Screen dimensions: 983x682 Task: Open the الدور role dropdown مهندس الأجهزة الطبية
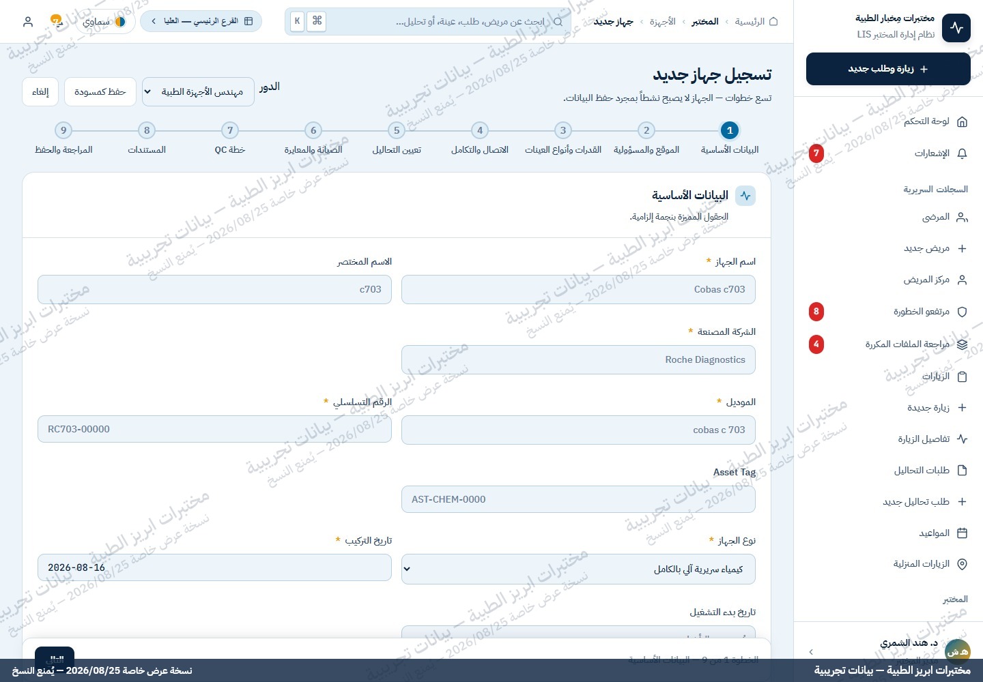click(198, 92)
